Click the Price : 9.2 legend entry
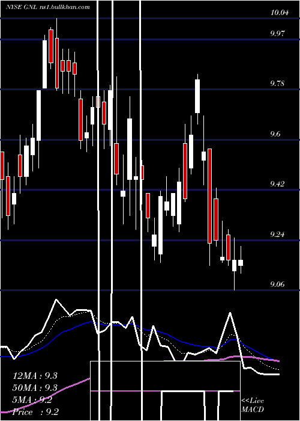This screenshot has height=421, width=300. tap(35, 412)
